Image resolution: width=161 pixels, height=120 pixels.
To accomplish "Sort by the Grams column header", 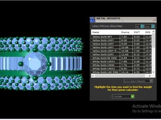I will click(126, 32).
